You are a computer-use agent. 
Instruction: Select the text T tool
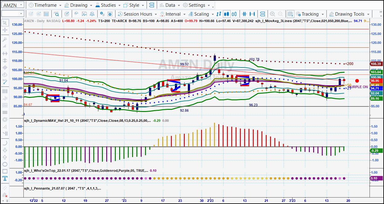click(x=5, y=178)
